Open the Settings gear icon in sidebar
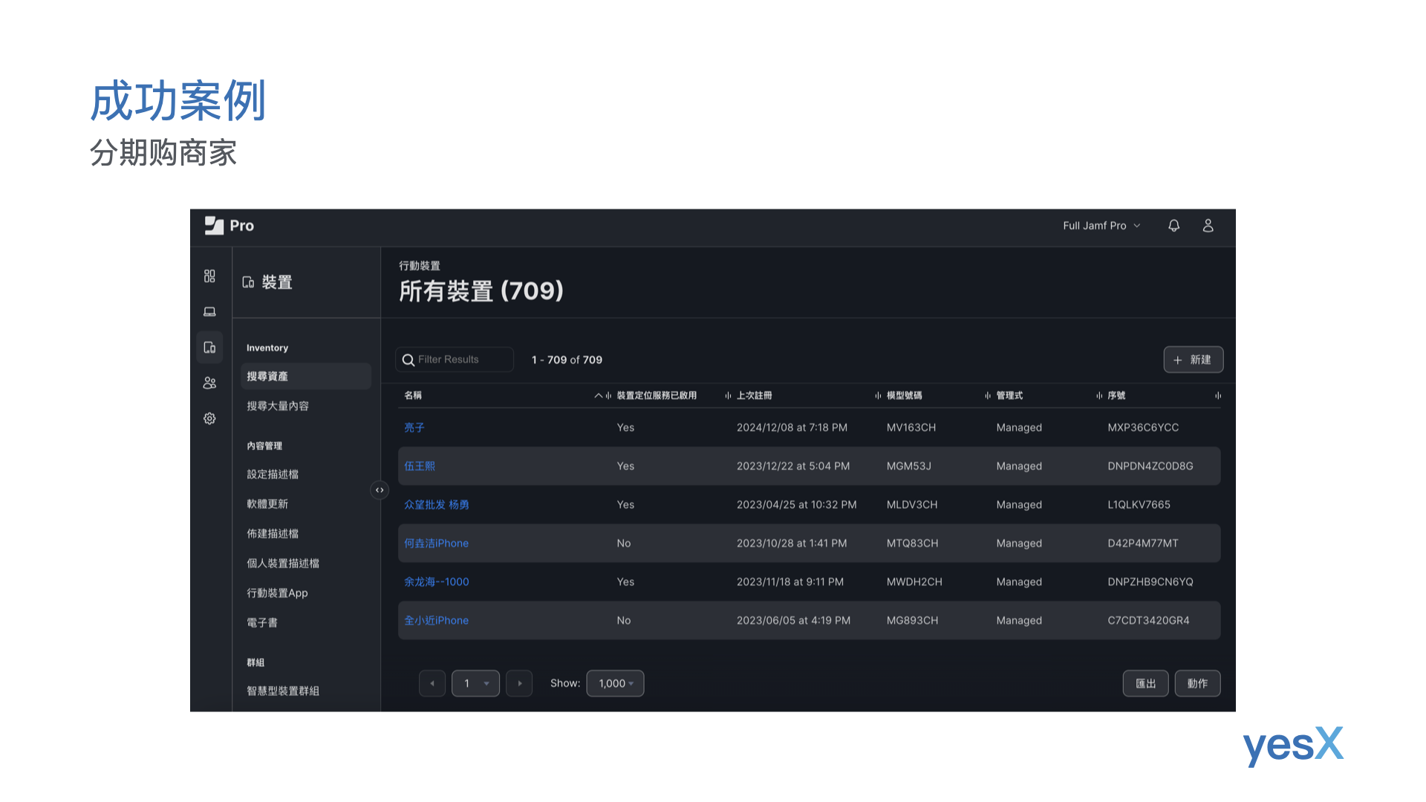 pyautogui.click(x=209, y=419)
